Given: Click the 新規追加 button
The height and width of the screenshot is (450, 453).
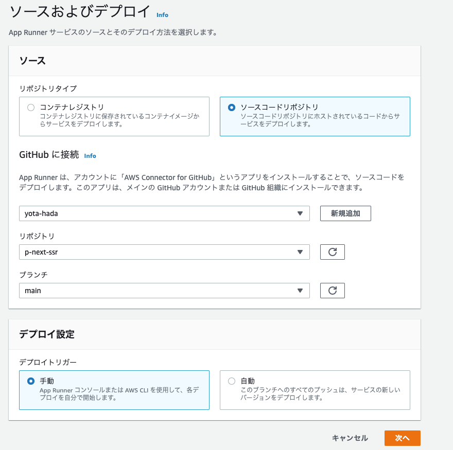Looking at the screenshot, I should (345, 213).
